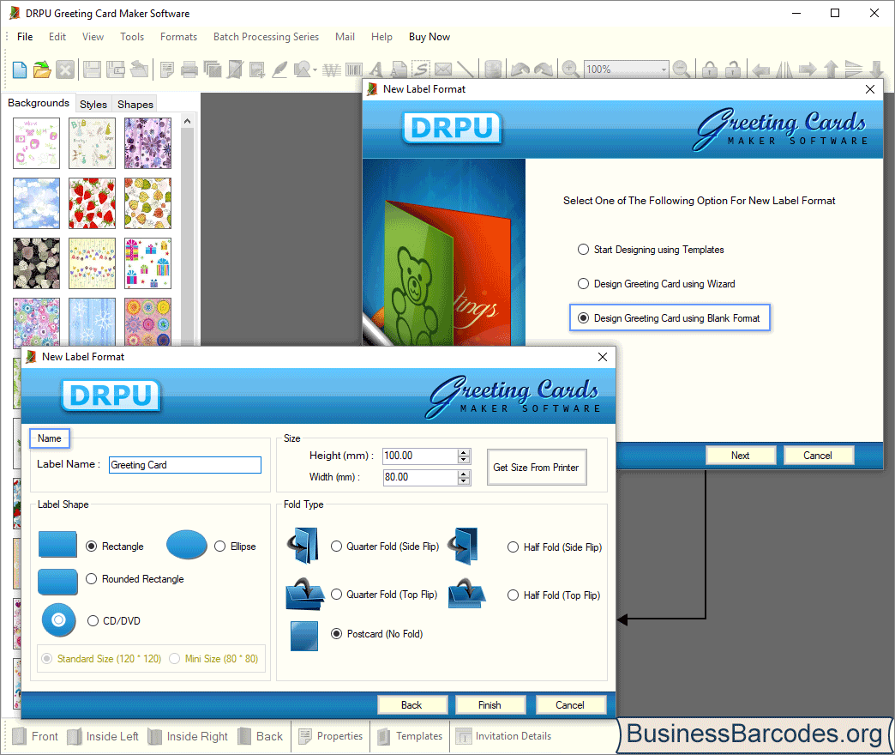Choose the CD/DVD label shape
This screenshot has height=755, width=895.
click(93, 621)
